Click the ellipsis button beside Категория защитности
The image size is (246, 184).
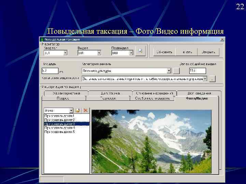coord(212,79)
